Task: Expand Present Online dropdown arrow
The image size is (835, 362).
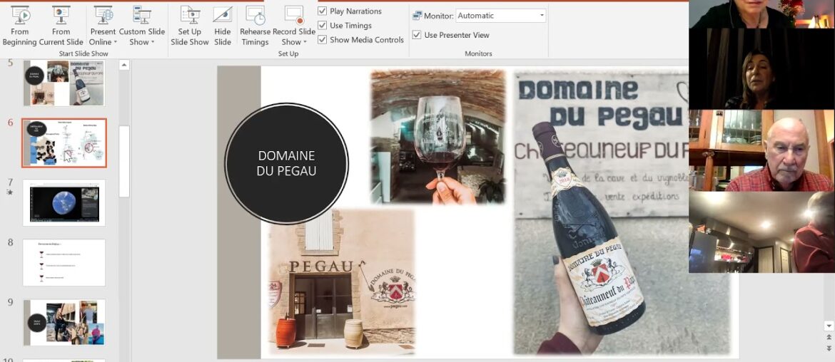Action: click(x=116, y=42)
